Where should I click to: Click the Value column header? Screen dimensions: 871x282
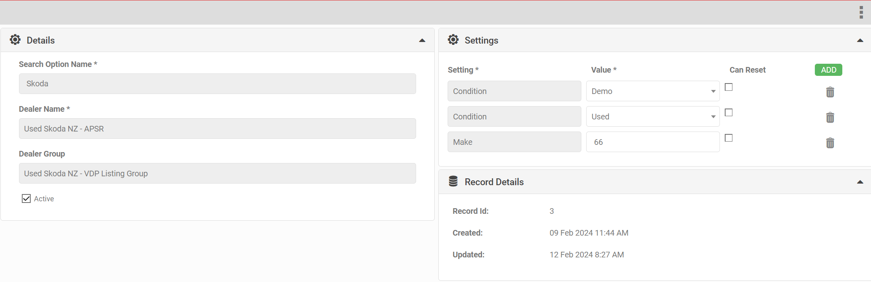click(x=604, y=70)
